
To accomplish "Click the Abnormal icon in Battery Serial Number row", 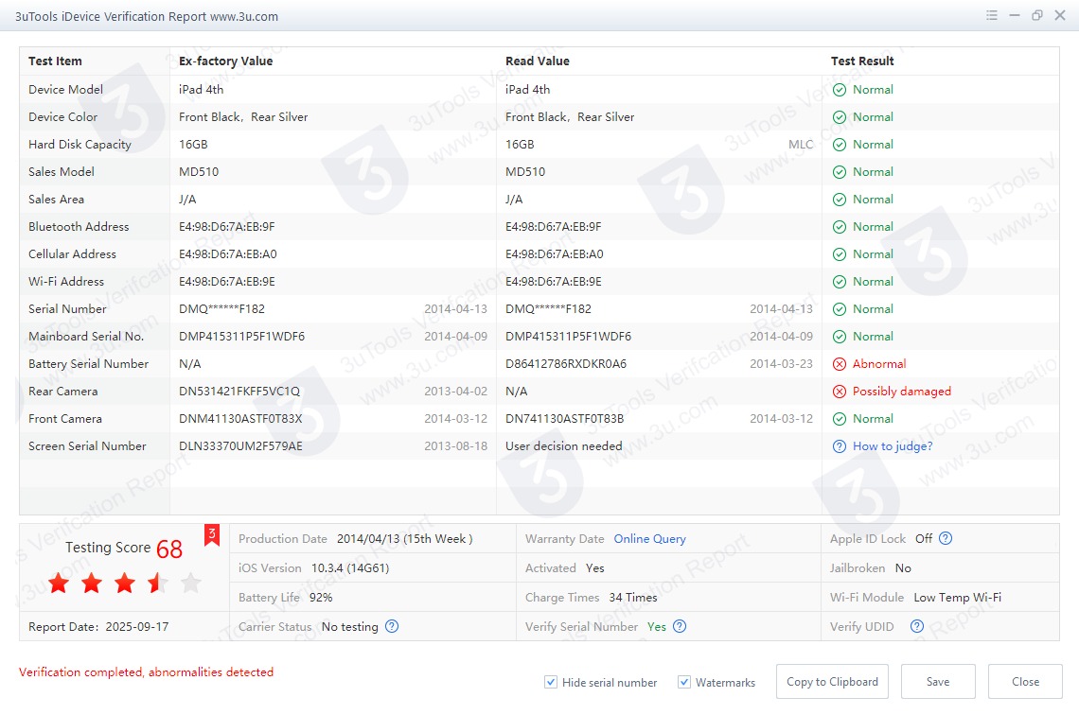I will tap(840, 364).
